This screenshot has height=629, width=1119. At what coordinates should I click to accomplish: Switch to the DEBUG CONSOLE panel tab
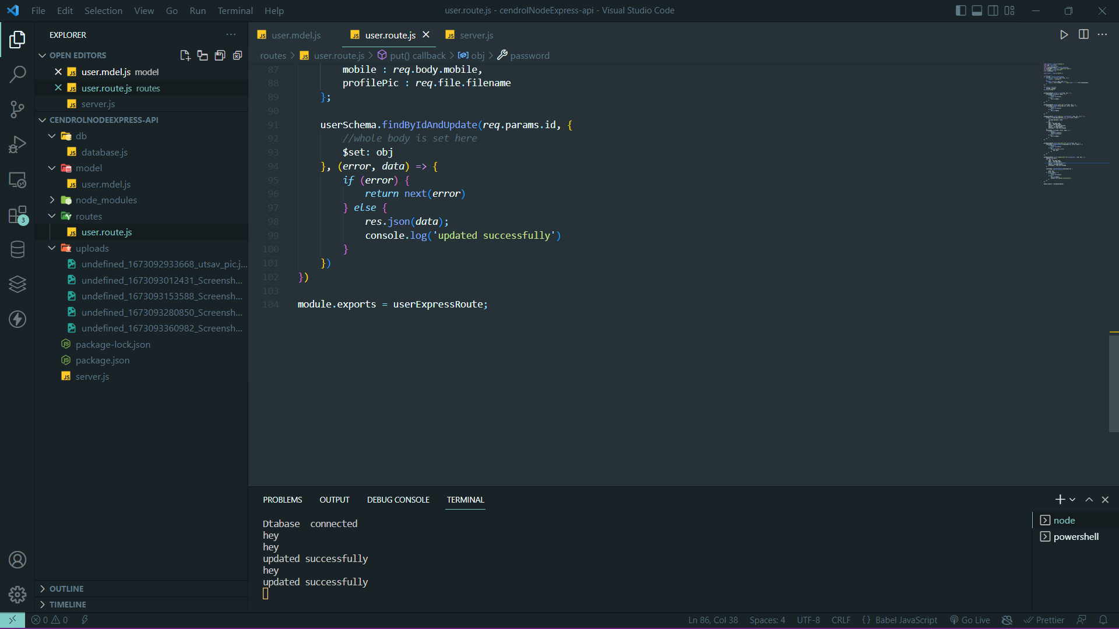coord(398,500)
